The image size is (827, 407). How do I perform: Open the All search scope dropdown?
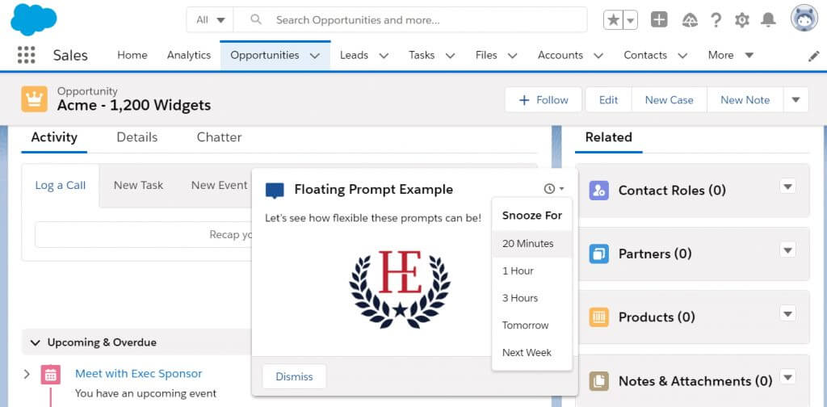pos(211,20)
